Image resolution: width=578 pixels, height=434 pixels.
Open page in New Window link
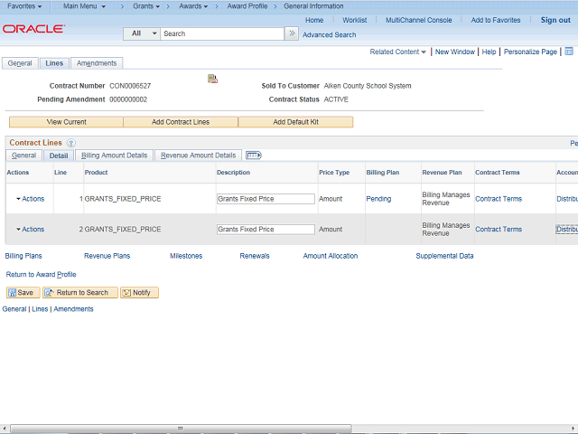coord(455,52)
